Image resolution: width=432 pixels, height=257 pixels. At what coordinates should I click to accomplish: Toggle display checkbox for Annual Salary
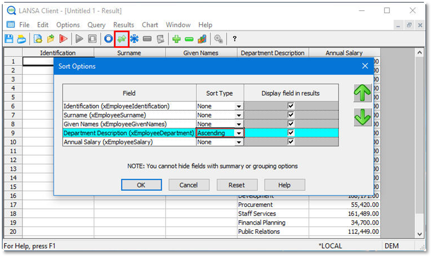point(291,142)
